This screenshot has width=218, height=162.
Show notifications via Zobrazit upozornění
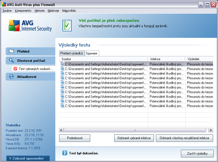click(x=28, y=158)
